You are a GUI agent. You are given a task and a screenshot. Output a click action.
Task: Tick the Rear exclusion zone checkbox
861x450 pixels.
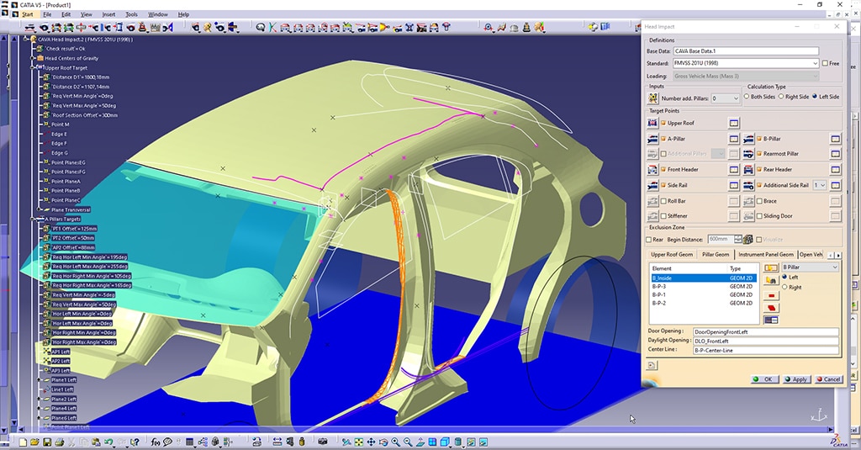click(649, 240)
